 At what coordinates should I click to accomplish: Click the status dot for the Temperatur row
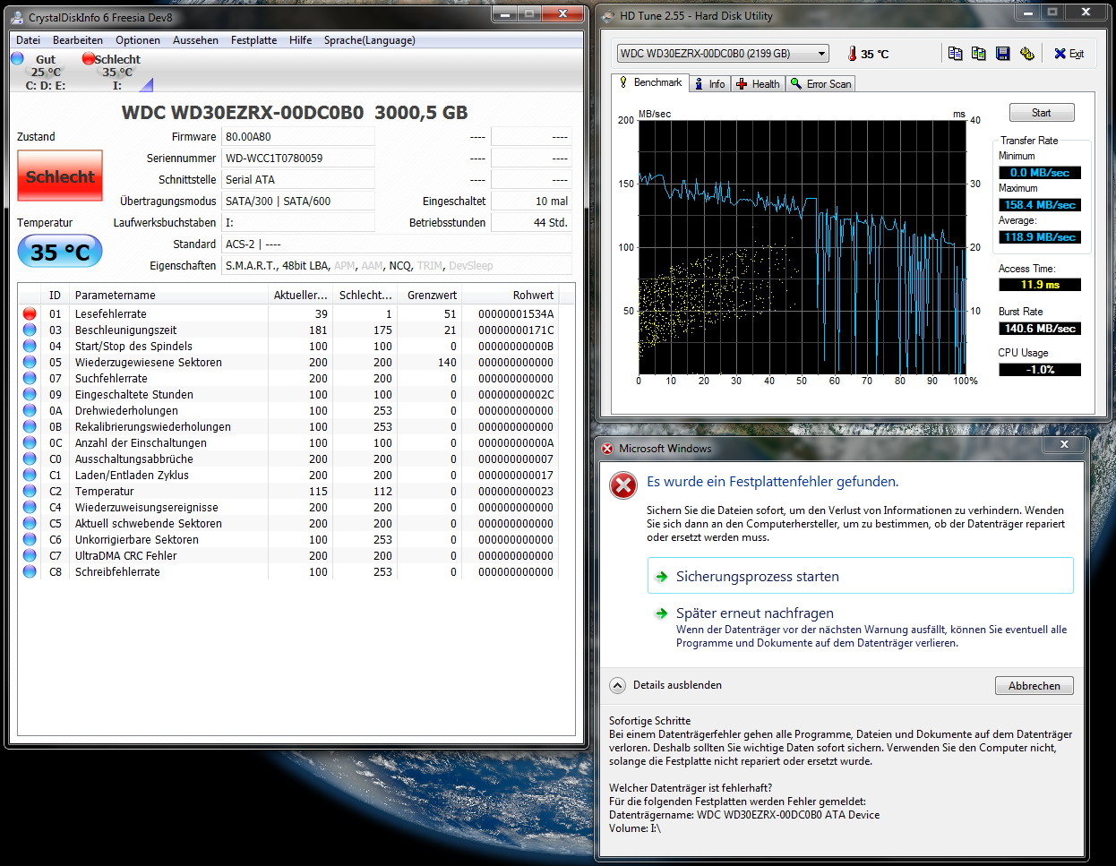pos(30,492)
